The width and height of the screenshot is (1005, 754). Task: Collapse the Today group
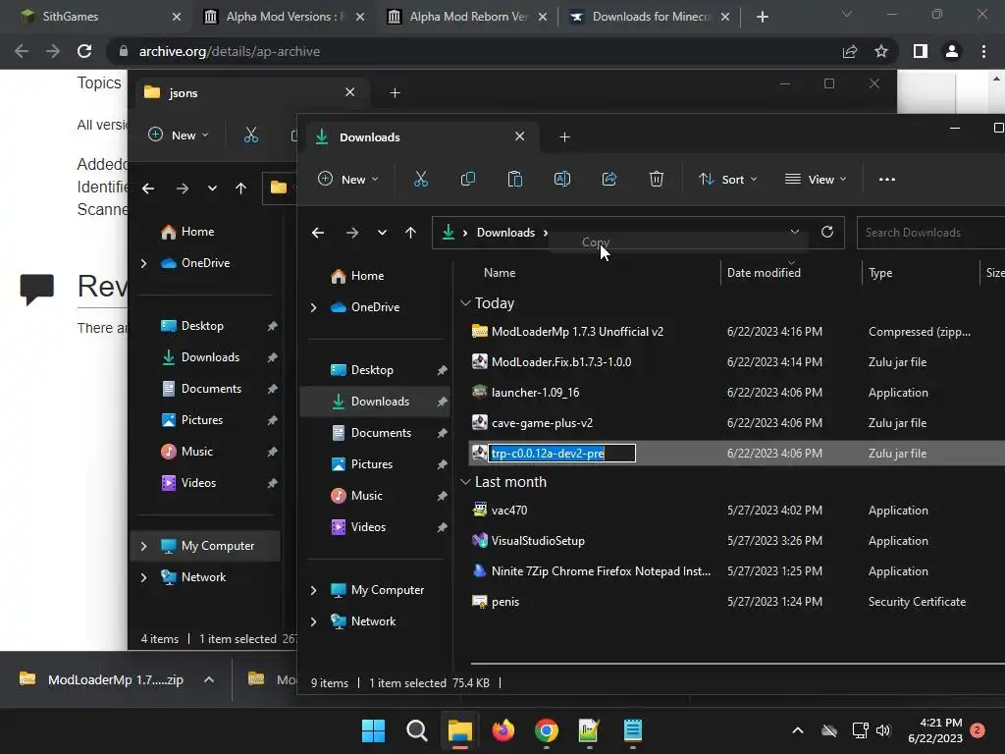[x=465, y=303]
